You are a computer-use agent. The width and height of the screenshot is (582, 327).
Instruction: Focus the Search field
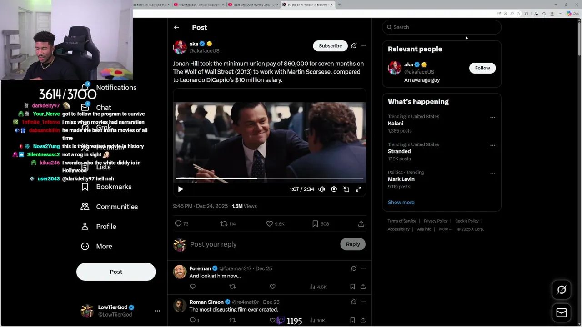(x=442, y=27)
